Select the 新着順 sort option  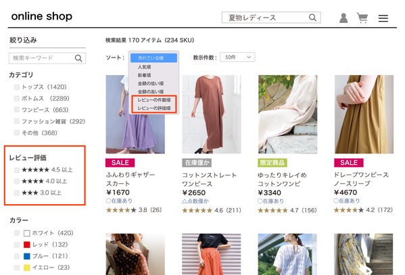(x=145, y=75)
